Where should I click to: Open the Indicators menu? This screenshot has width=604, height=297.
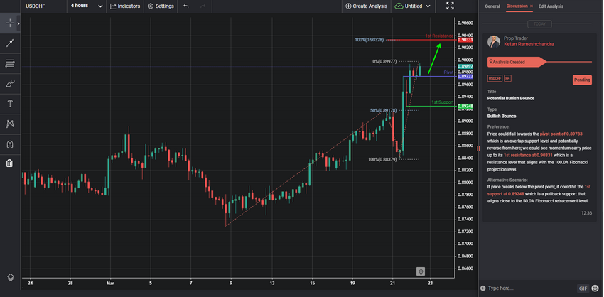[x=125, y=6]
